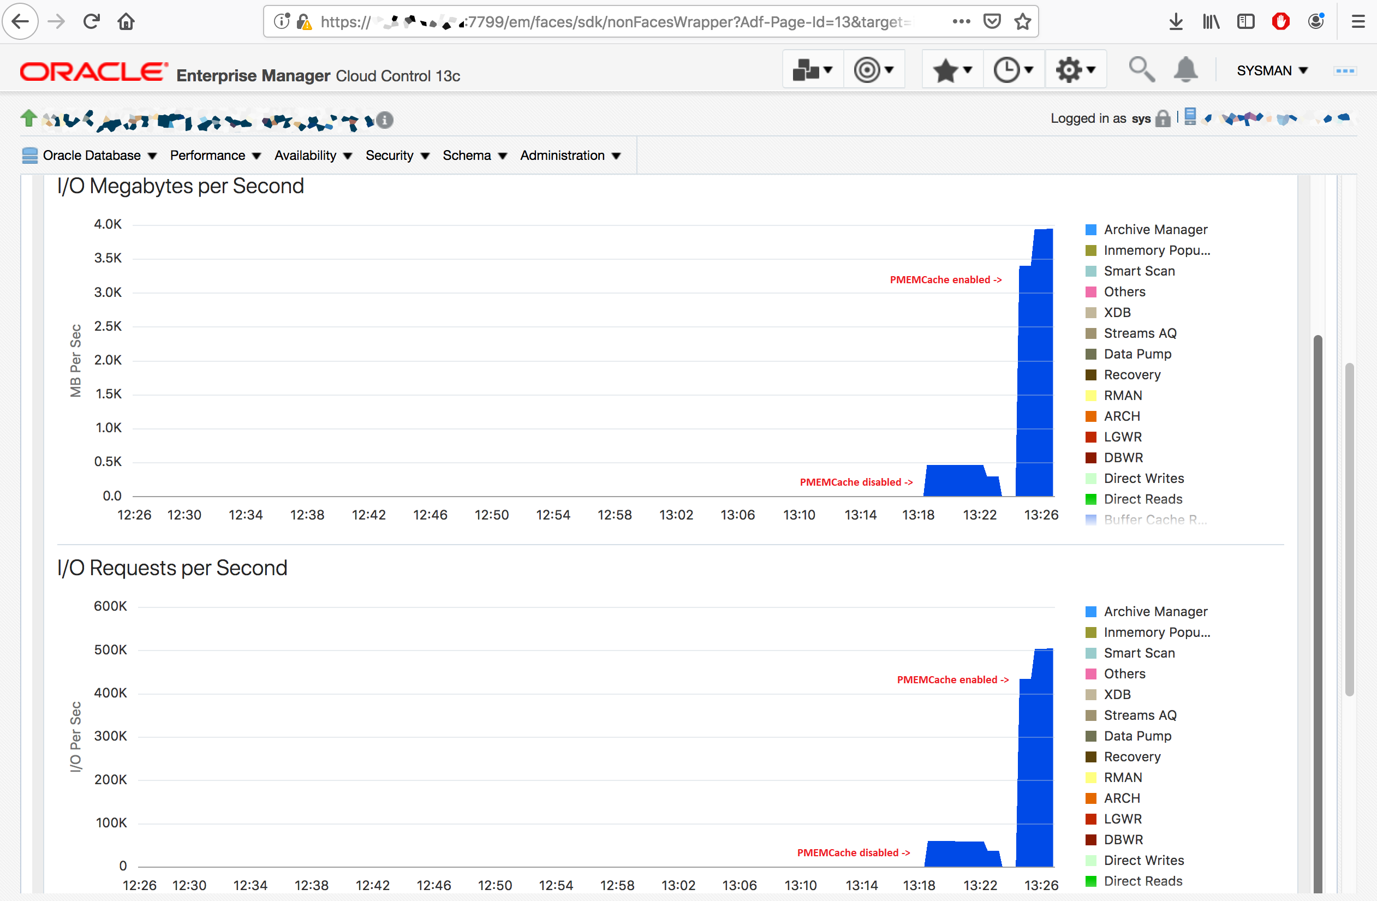Click Smart Scan label in megabytes legend
Screen dimensions: 1377x901
coord(1139,271)
